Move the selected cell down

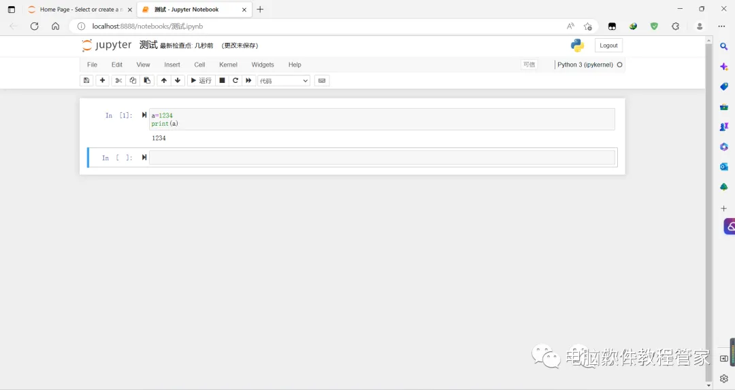click(x=178, y=81)
